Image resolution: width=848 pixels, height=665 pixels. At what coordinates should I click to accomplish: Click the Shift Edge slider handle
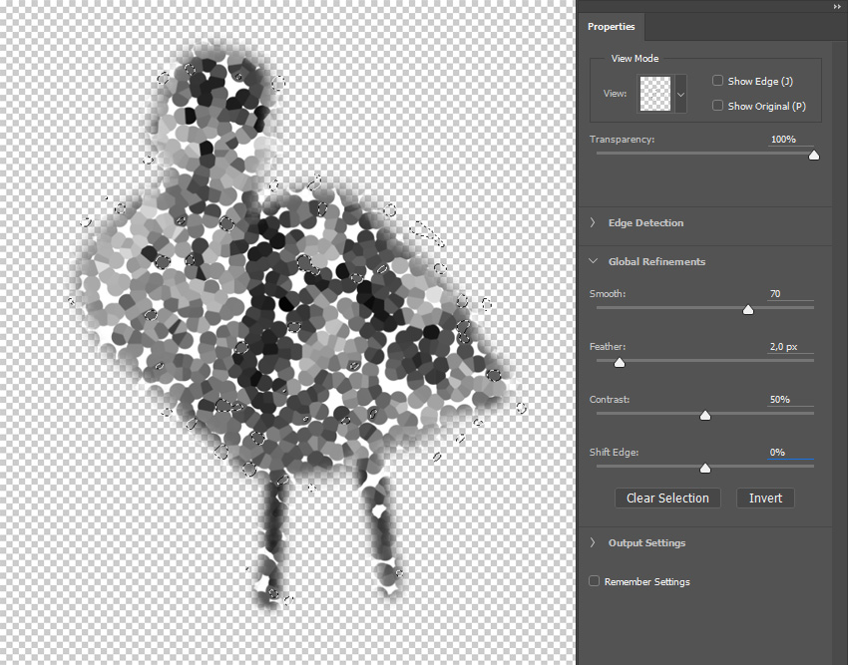click(x=705, y=469)
